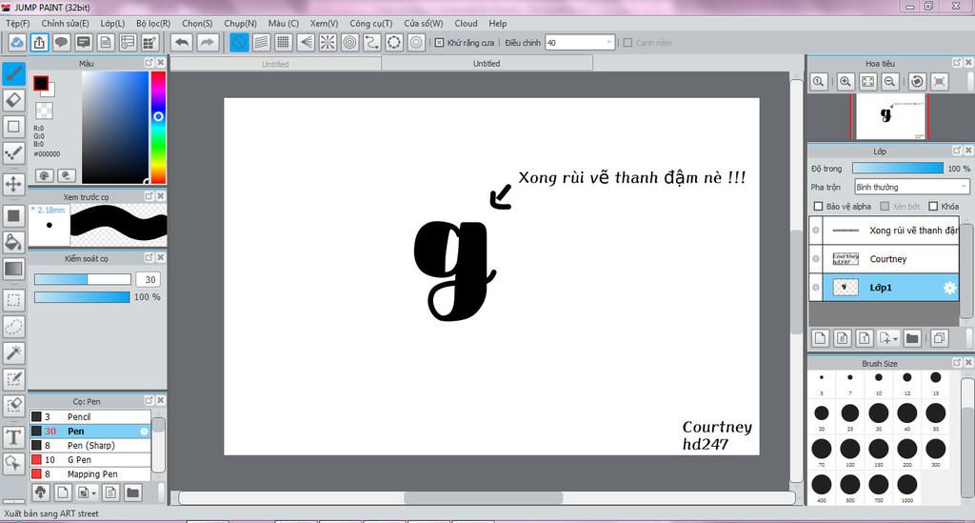The width and height of the screenshot is (975, 523).
Task: Choose the Move tool with four arrows
Action: 13,184
